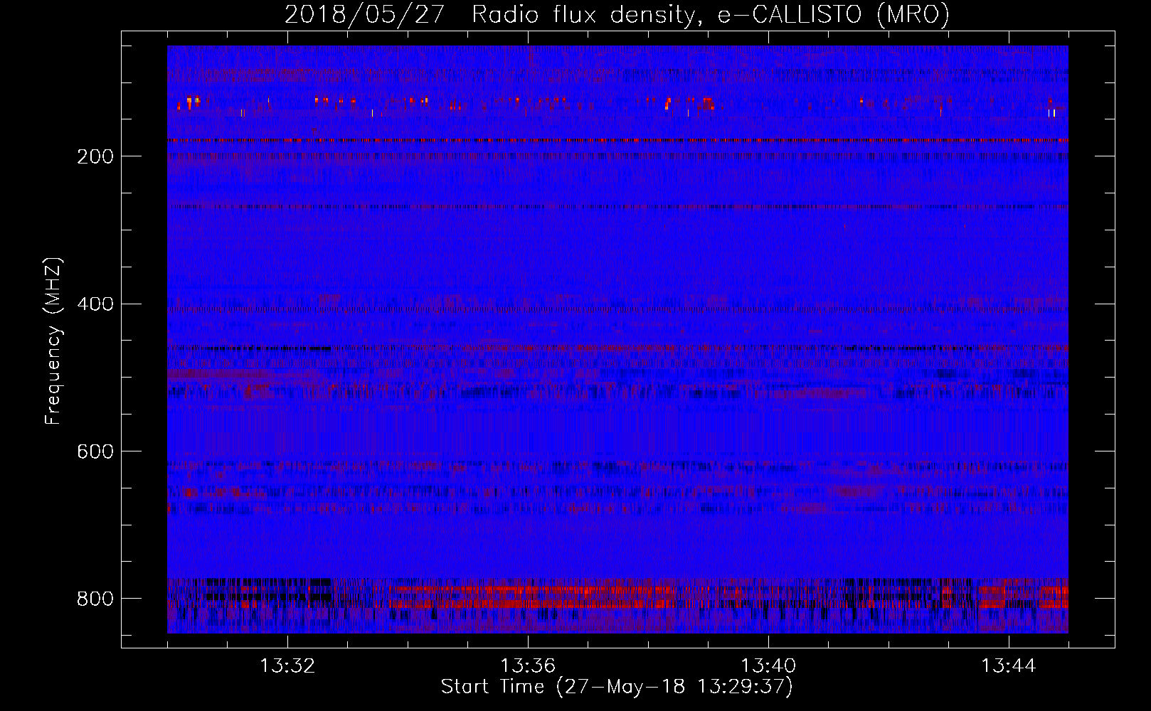
Task: Click the 600 frequency tick label
Action: pos(95,451)
